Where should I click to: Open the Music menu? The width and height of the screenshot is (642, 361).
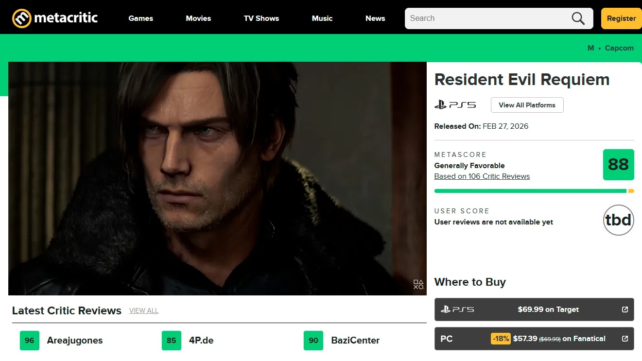click(322, 18)
